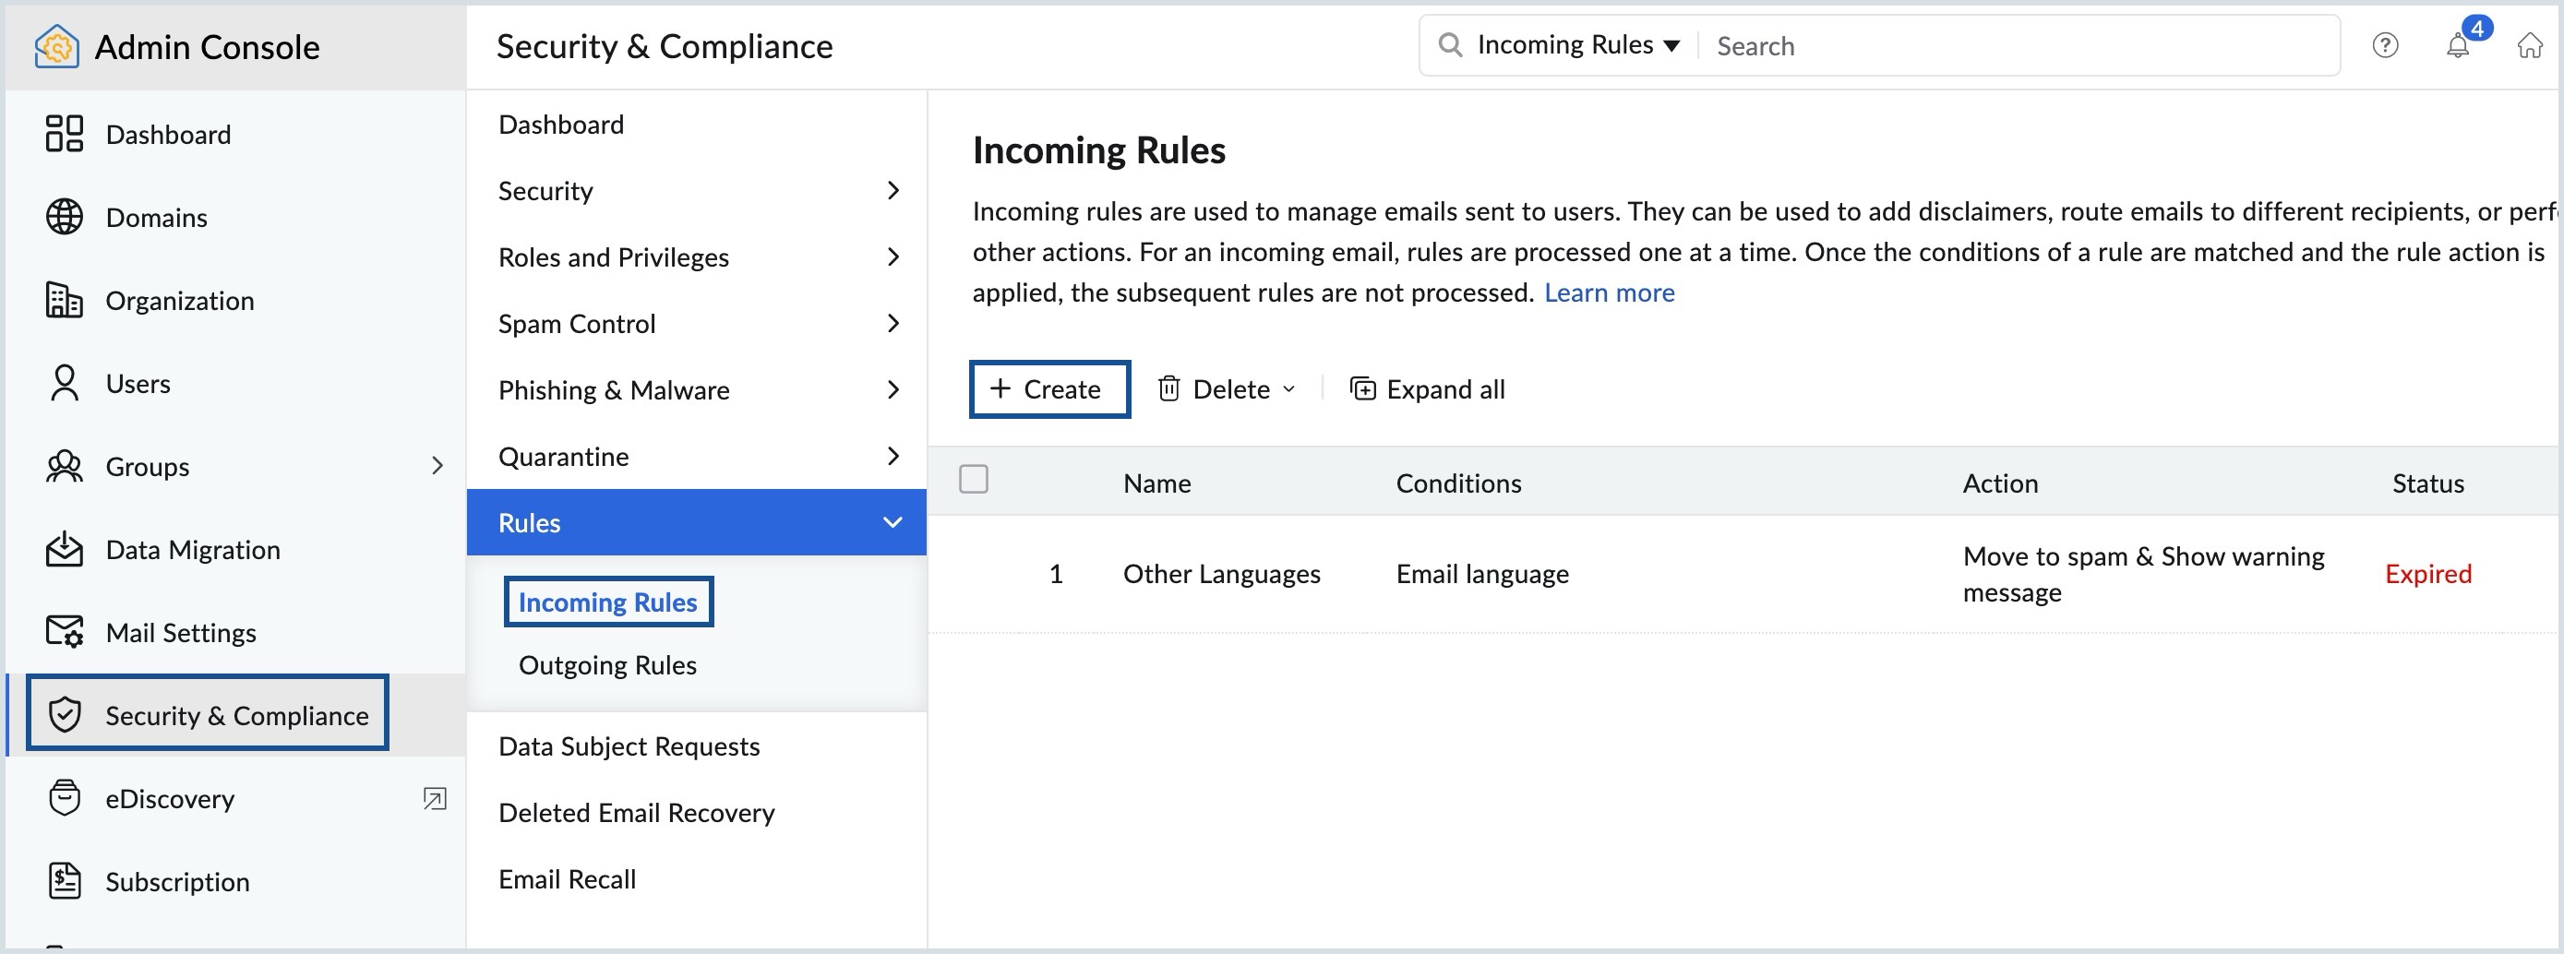Select all rules with header checkbox
The width and height of the screenshot is (2564, 954).
tap(974, 479)
